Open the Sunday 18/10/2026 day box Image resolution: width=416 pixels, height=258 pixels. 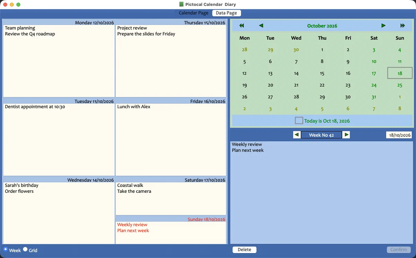pyautogui.click(x=171, y=233)
